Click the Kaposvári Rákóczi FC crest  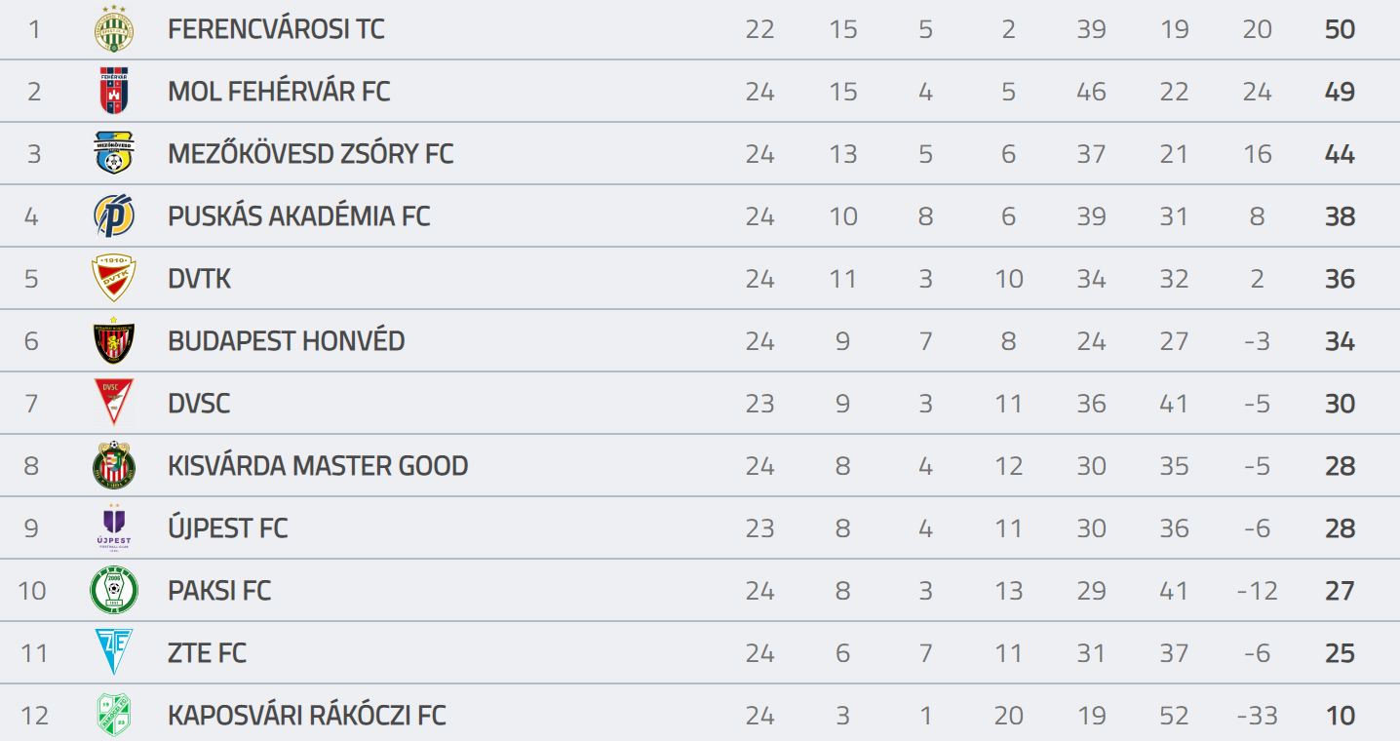pyautogui.click(x=114, y=716)
